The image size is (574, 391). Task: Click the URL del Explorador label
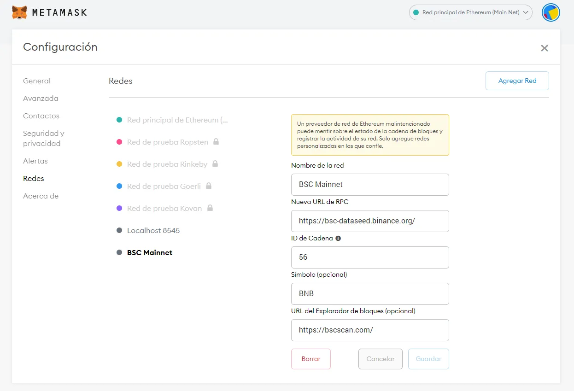[x=353, y=311]
